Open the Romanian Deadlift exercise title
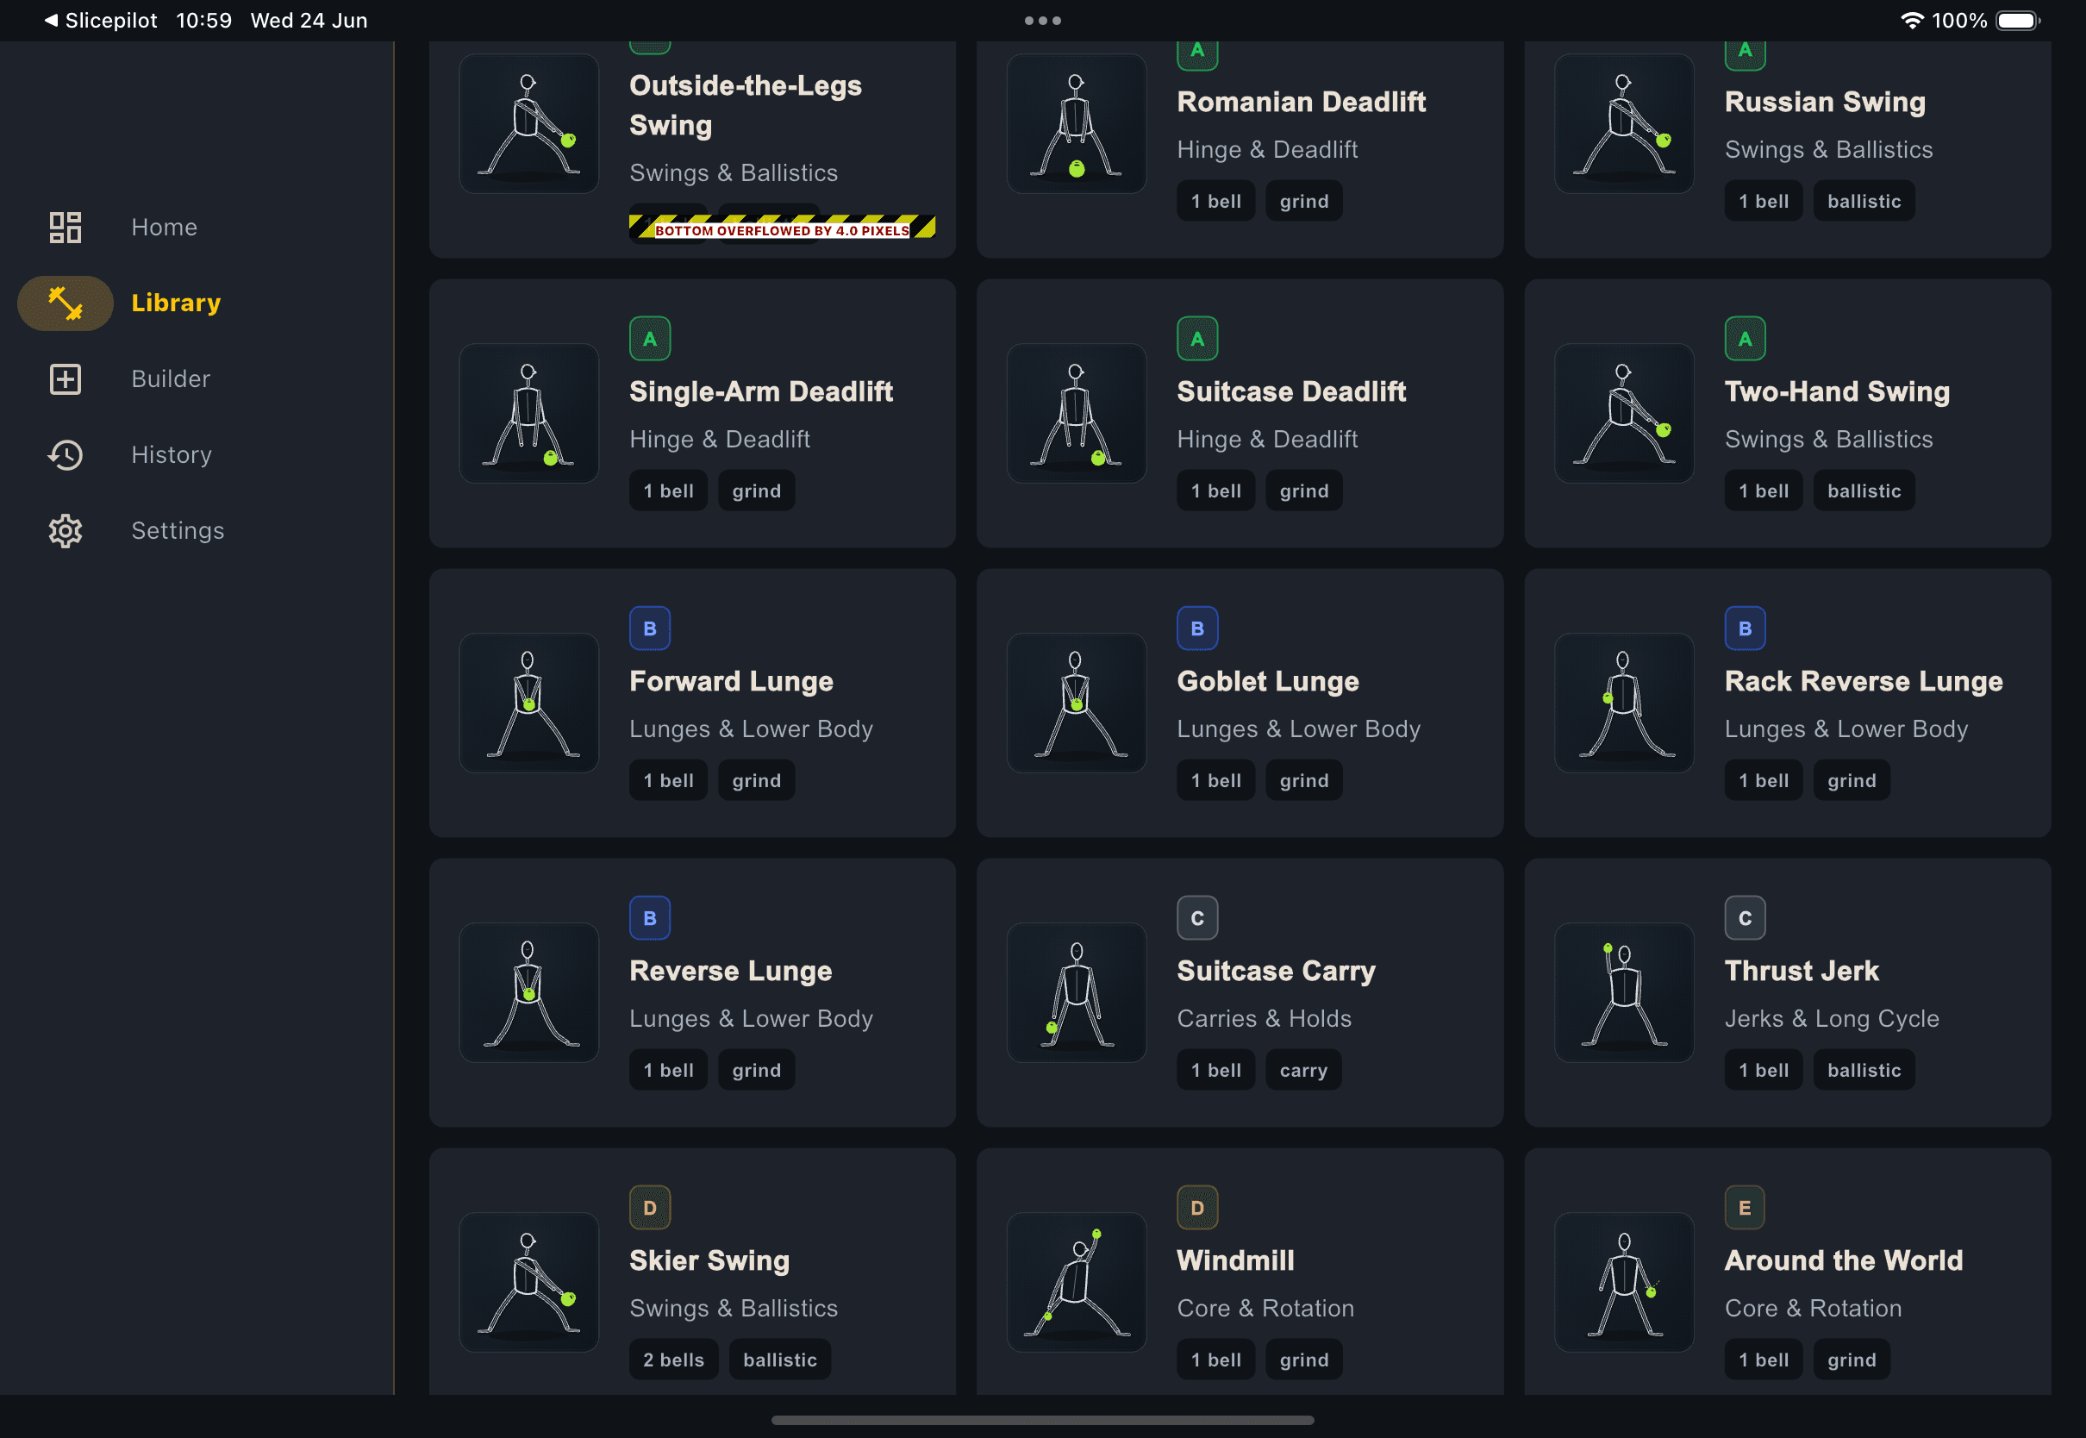Viewport: 2086px width, 1438px height. (1302, 102)
